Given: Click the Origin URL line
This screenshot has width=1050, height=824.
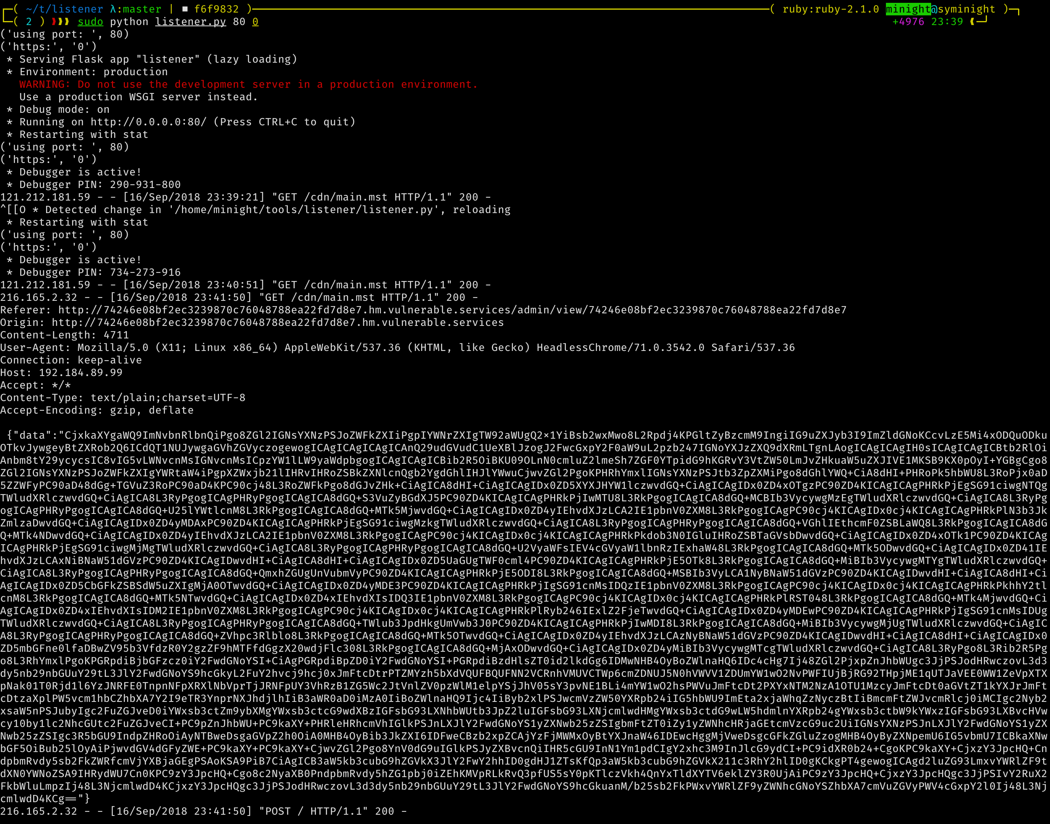Looking at the screenshot, I should point(277,322).
